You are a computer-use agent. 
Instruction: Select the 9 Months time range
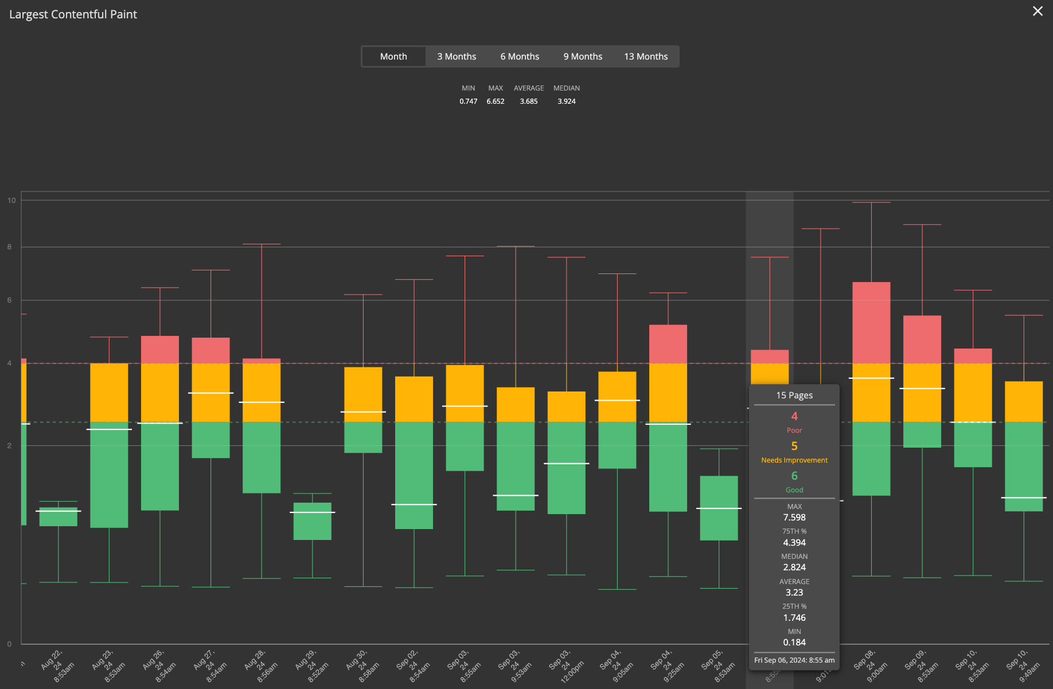582,56
